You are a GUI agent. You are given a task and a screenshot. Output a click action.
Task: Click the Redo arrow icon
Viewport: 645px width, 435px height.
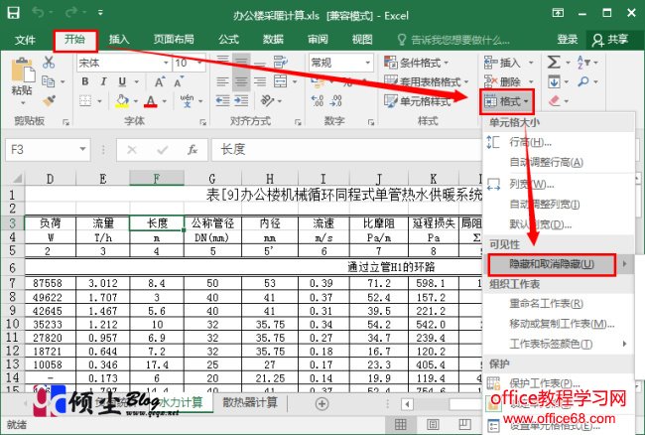click(70, 13)
